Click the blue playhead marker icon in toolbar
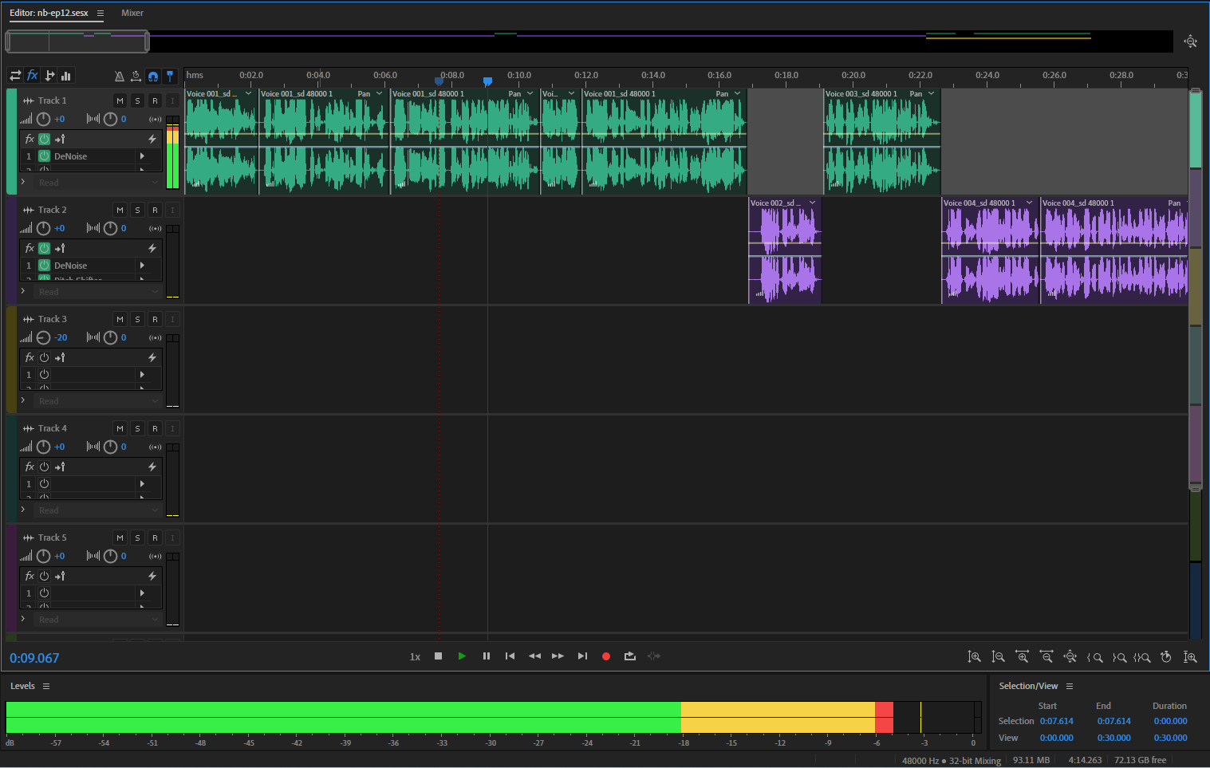The width and height of the screenshot is (1210, 768). [170, 77]
